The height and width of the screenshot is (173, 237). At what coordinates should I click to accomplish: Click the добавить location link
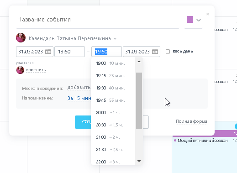coord(79,88)
